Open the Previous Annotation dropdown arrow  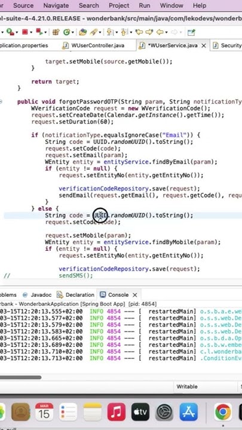pyautogui.click(x=131, y=32)
